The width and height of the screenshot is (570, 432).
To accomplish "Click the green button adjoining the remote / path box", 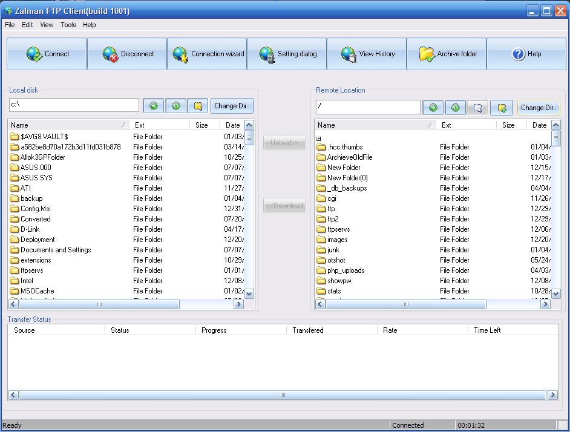I will pyautogui.click(x=433, y=108).
